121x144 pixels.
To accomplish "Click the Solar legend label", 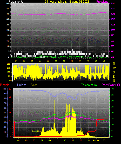I will [x=33, y=85].
